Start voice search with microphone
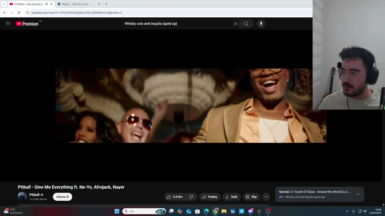This screenshot has height=216, width=385. click(261, 24)
